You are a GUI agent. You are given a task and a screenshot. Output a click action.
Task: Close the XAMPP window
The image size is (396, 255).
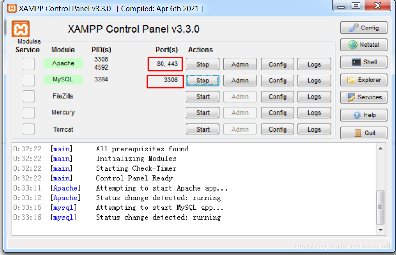(x=378, y=6)
